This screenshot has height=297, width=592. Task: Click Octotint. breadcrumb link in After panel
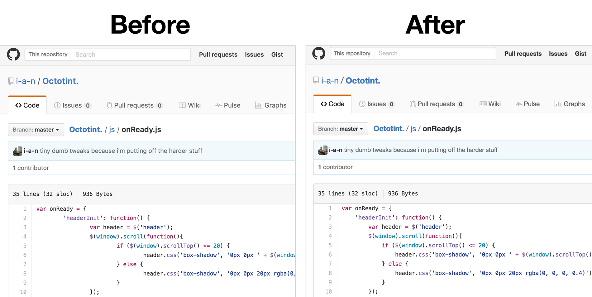389,129
